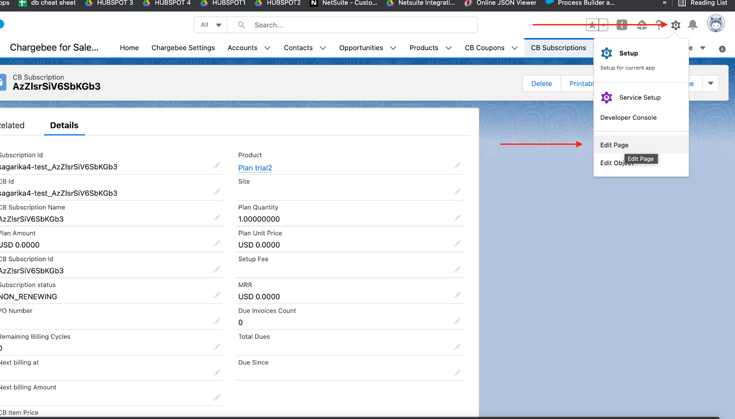Open the Notifications bell
Image resolution: width=735 pixels, height=419 pixels.
click(x=692, y=25)
